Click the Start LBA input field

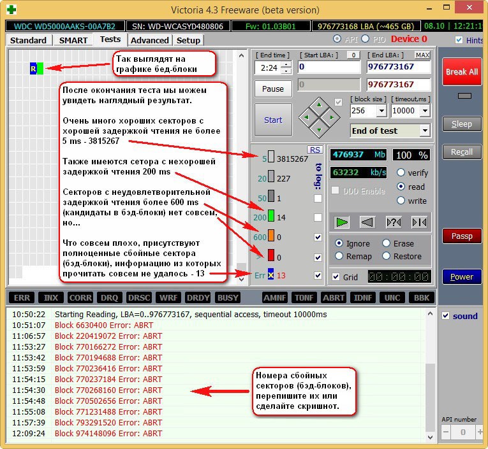[329, 67]
